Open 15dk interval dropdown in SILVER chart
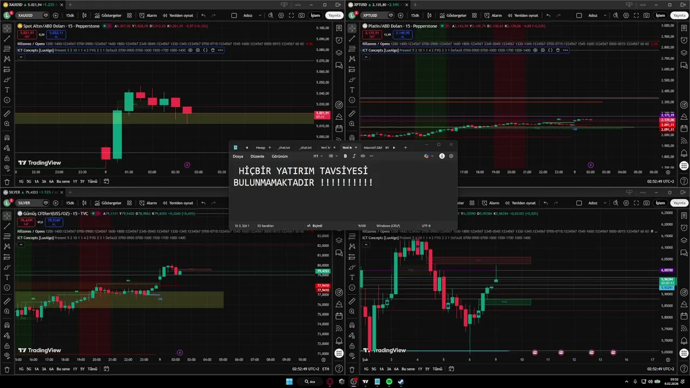 pos(70,203)
